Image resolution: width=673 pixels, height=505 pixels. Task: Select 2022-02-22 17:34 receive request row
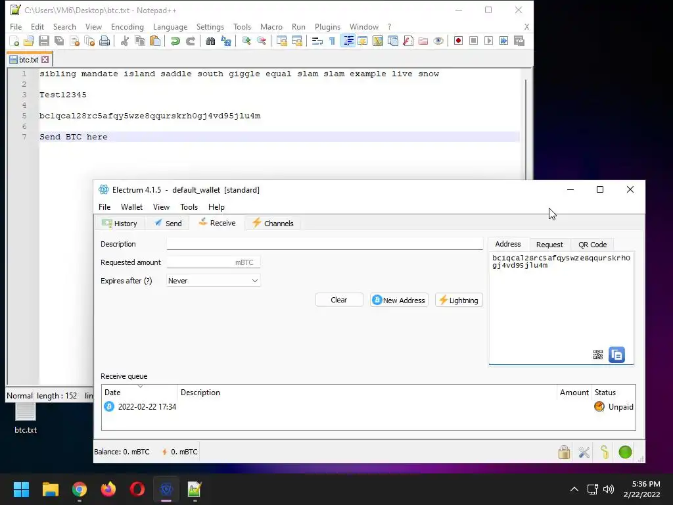click(368, 406)
